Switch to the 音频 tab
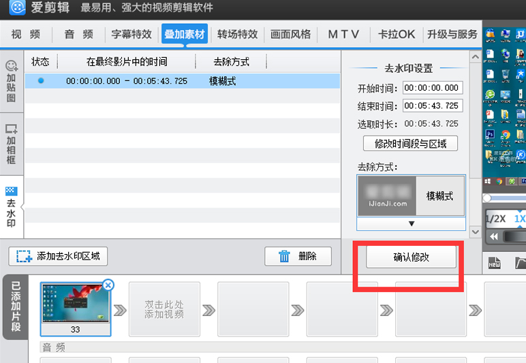This screenshot has width=526, height=363. point(79,34)
